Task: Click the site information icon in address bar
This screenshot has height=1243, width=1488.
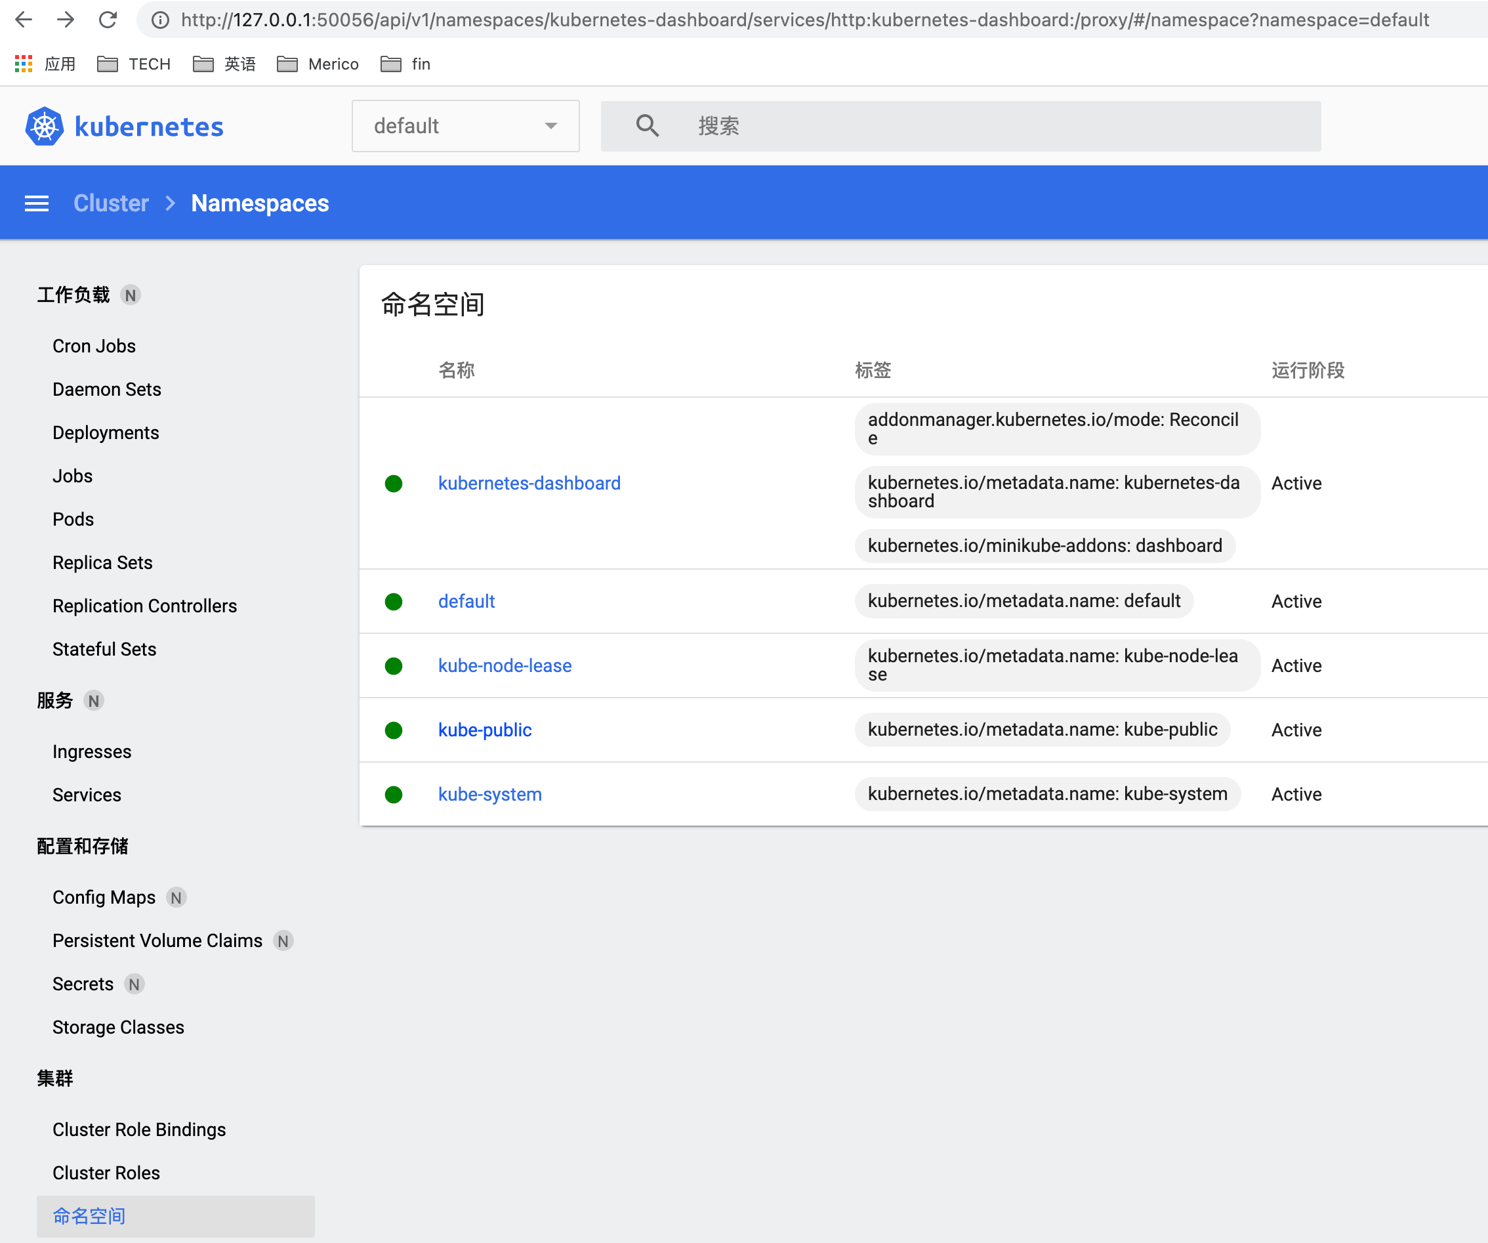Action: 161,20
